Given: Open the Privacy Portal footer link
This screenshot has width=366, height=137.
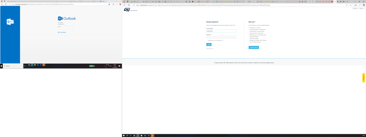Looking at the screenshot, I should tap(263, 62).
